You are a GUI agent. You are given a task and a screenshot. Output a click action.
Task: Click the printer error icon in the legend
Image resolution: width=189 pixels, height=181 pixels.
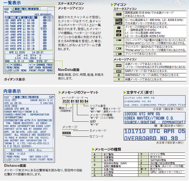pos(119,48)
